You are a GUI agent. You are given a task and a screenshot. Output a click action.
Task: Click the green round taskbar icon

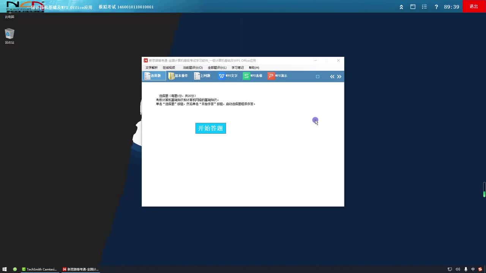click(x=15, y=269)
